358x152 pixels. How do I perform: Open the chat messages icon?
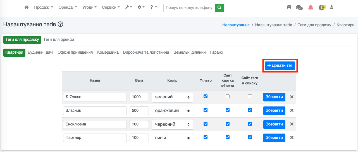pyautogui.click(x=299, y=8)
